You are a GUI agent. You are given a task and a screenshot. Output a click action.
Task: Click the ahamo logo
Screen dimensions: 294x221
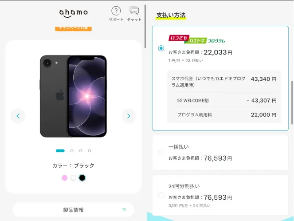[73, 13]
